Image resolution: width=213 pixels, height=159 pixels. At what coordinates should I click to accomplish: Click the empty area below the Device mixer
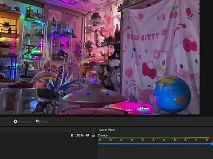(155, 152)
